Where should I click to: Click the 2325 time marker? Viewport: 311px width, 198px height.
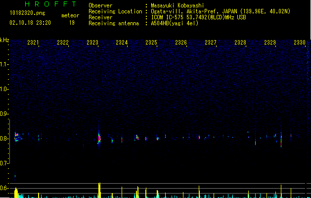tap(151, 43)
